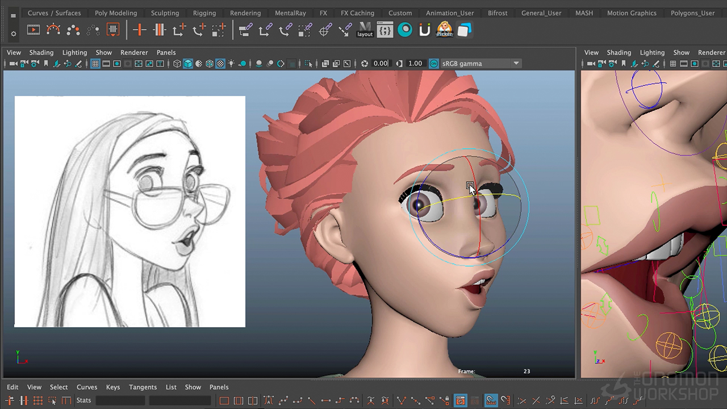Click the white U magnet shelf icon

coord(424,30)
